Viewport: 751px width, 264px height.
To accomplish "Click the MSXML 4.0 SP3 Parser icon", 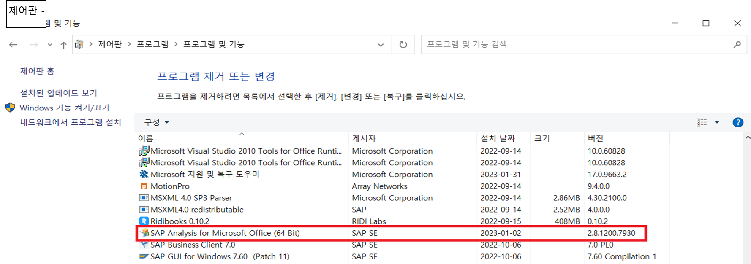I will pos(144,198).
